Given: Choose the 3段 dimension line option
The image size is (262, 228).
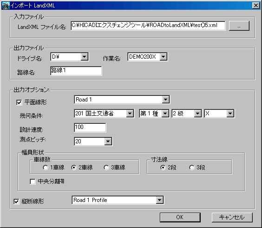Looking at the screenshot, I should [x=192, y=168].
